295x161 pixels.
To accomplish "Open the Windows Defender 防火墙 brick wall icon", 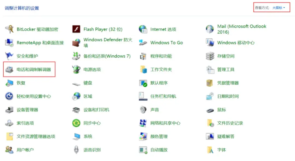I will (x=76, y=43).
